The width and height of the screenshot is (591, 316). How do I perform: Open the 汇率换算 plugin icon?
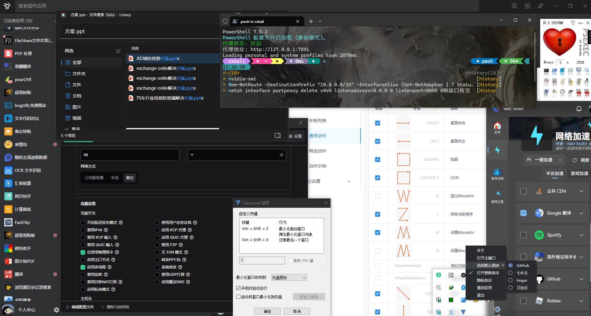pyautogui.click(x=8, y=183)
